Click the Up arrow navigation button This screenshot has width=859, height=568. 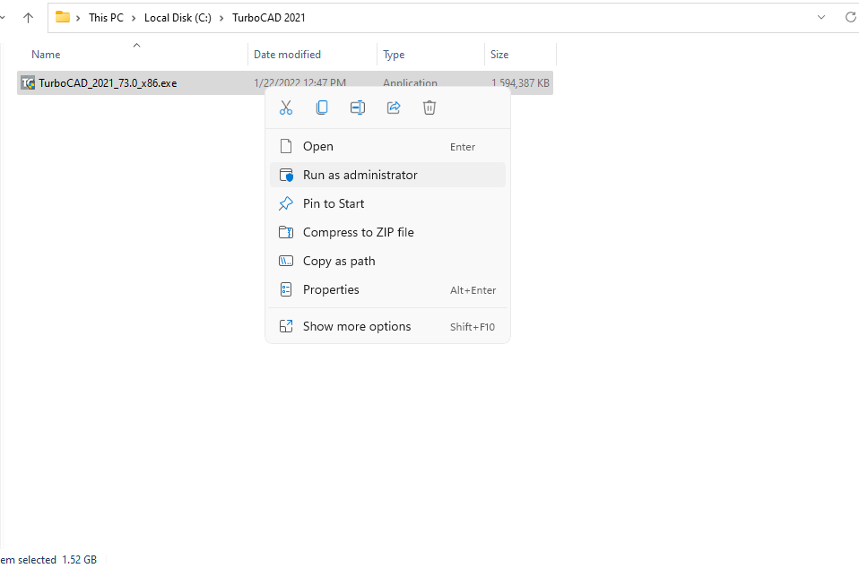click(x=29, y=18)
